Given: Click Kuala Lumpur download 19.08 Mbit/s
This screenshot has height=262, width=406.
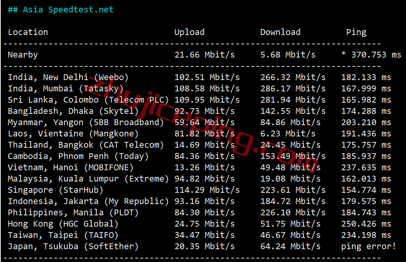Looking at the screenshot, I should 290,179.
